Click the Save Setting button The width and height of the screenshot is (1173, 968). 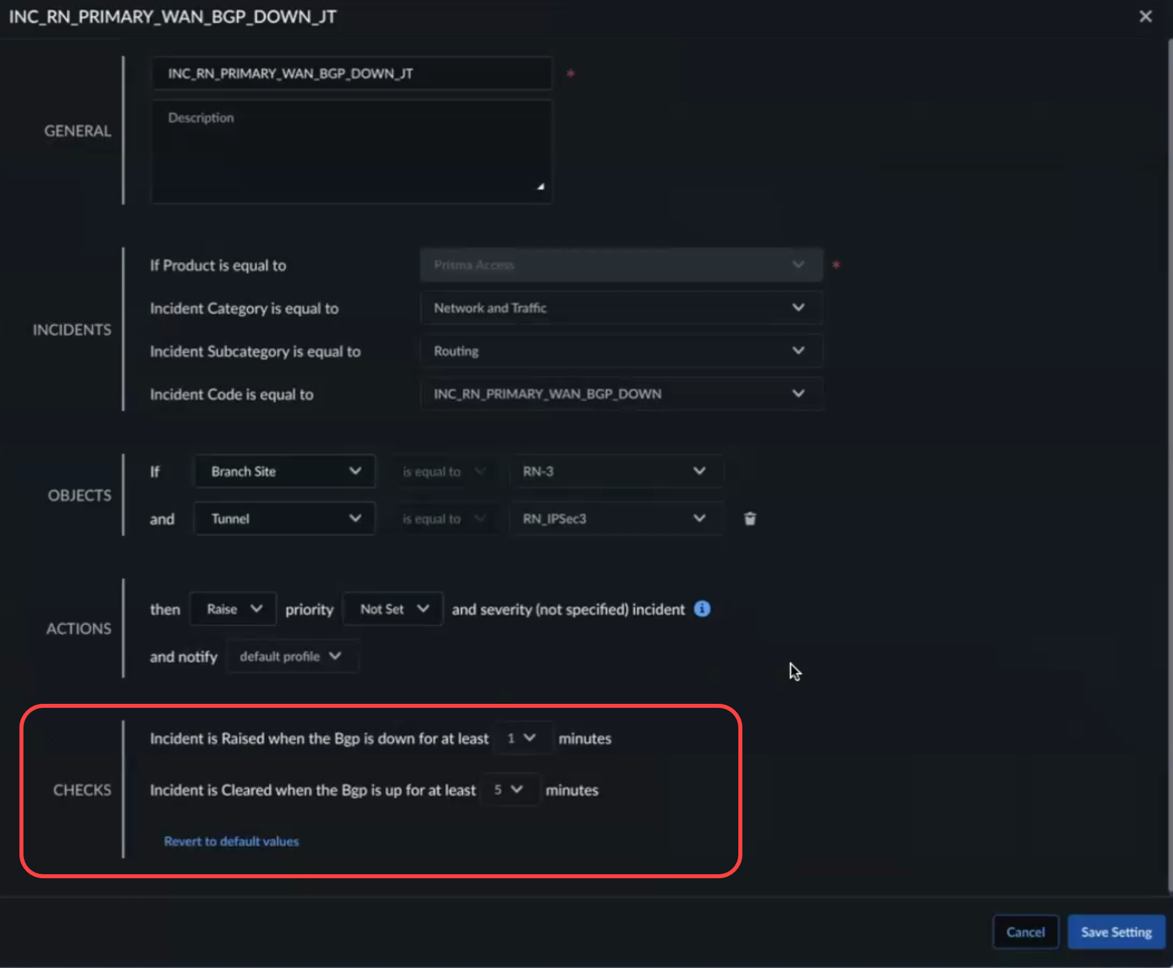pos(1116,932)
